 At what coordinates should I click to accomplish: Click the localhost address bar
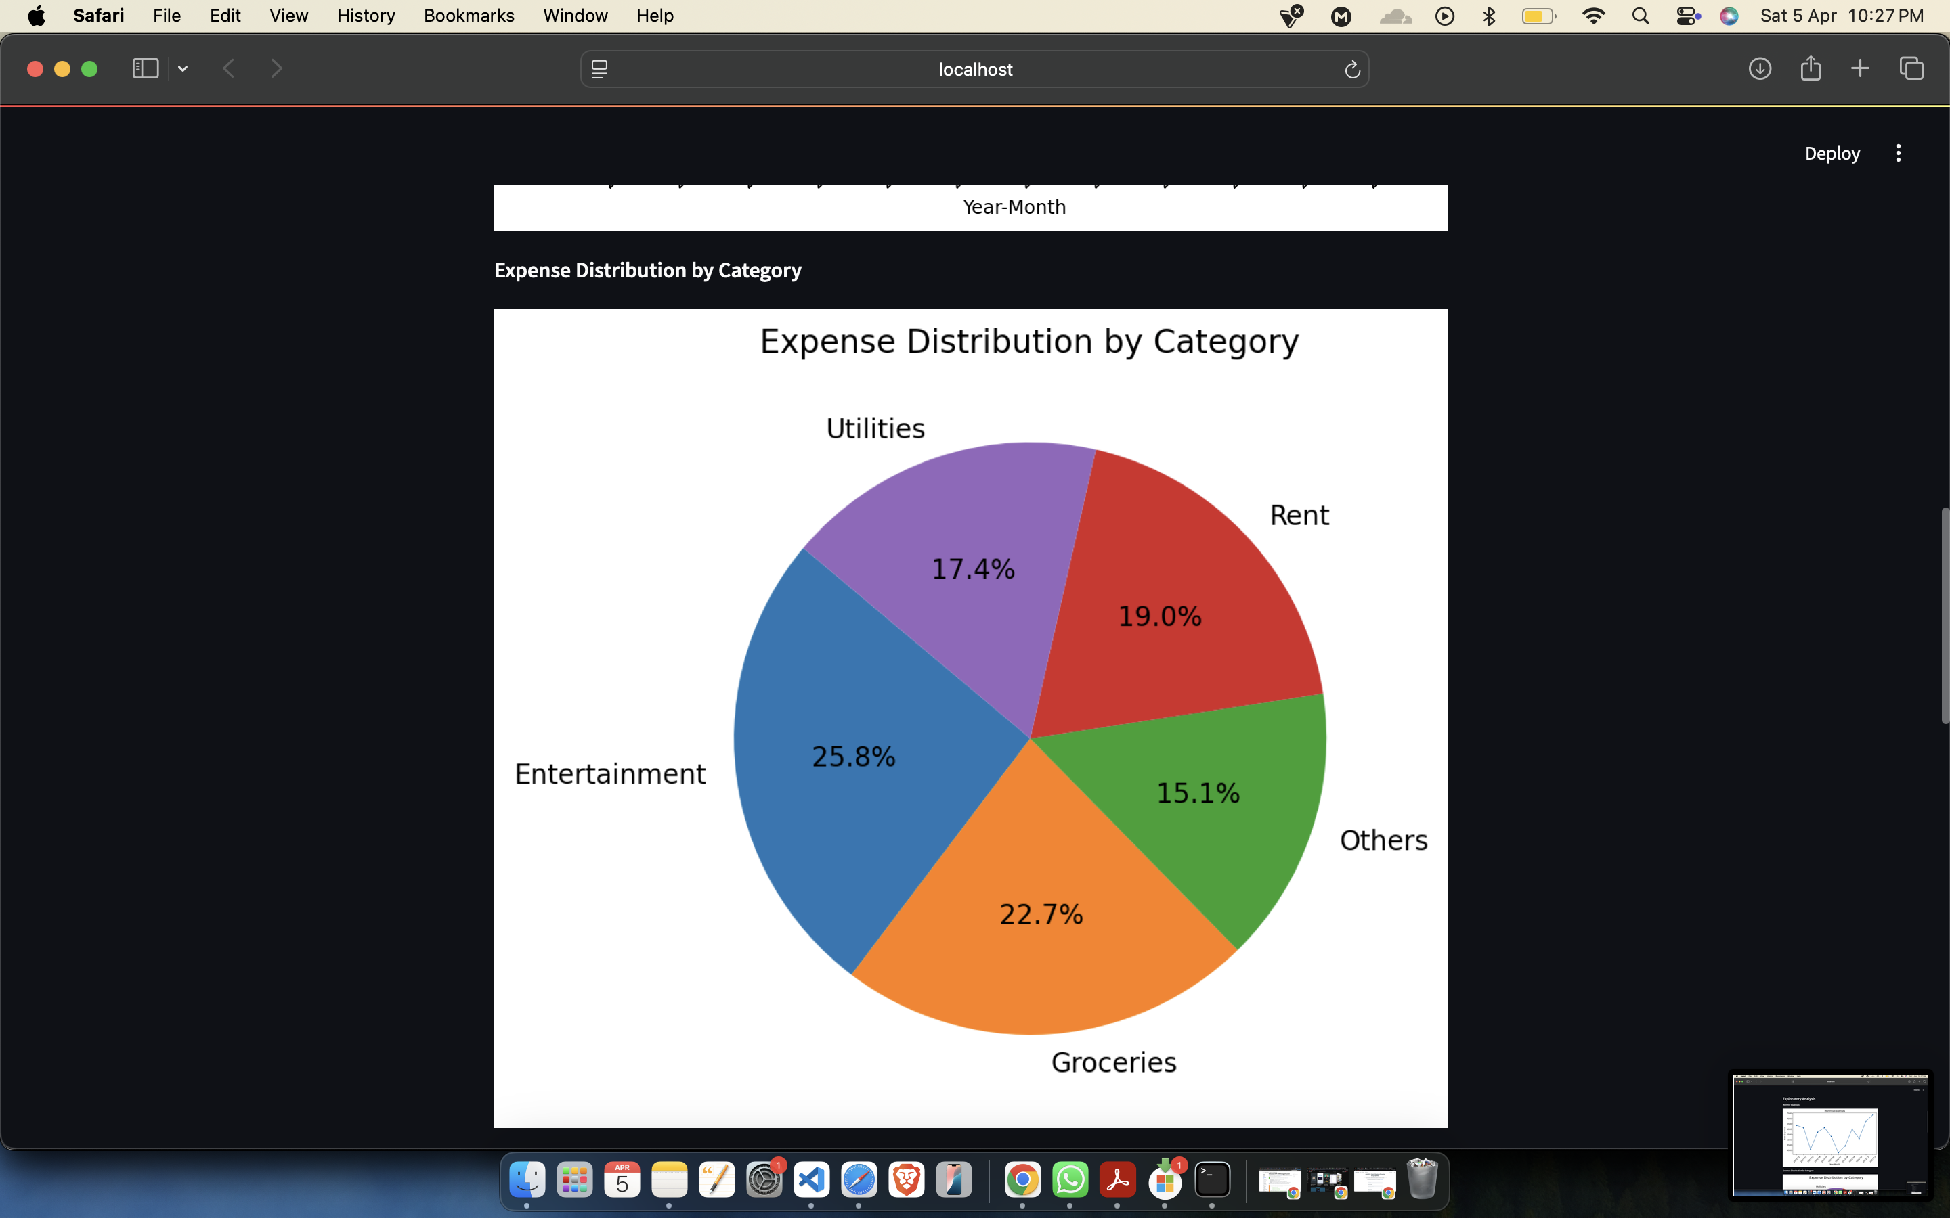pyautogui.click(x=975, y=69)
